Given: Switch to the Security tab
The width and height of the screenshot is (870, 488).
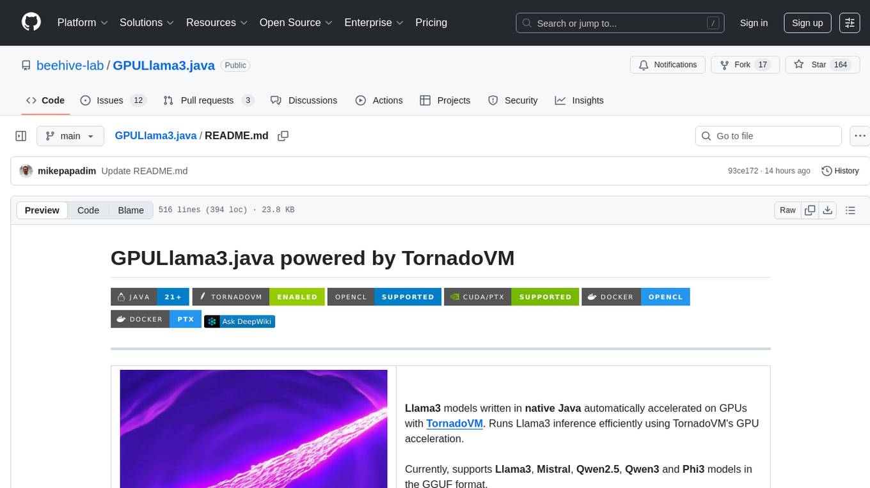Looking at the screenshot, I should (513, 100).
